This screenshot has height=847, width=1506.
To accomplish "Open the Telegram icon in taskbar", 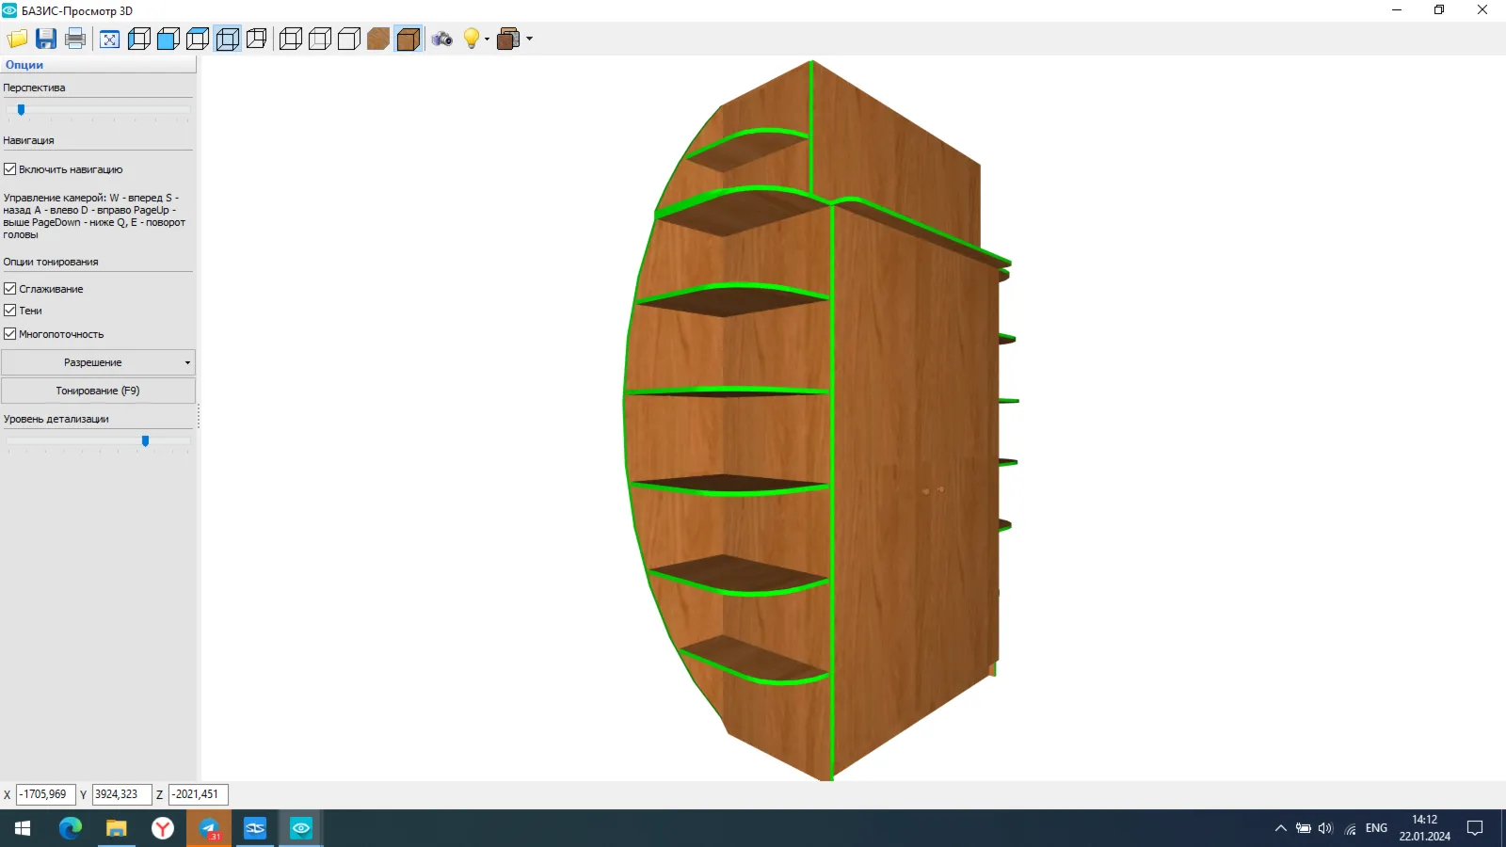I will click(209, 828).
